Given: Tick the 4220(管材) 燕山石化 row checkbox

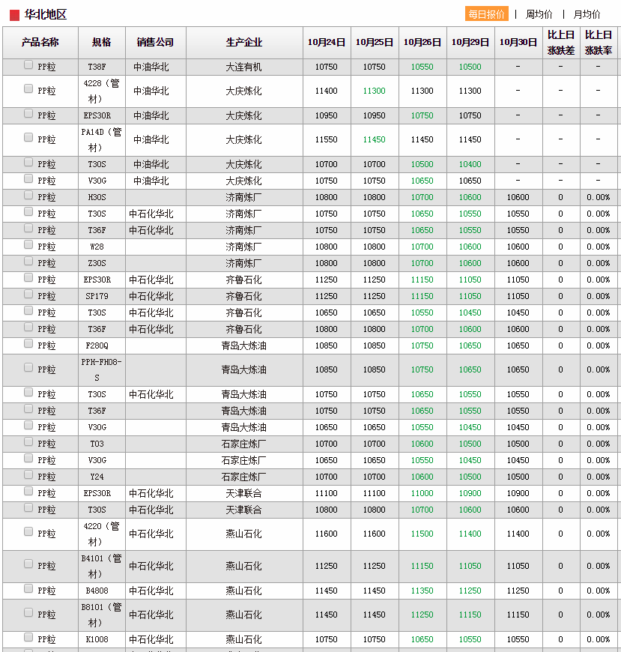Looking at the screenshot, I should click(x=28, y=531).
